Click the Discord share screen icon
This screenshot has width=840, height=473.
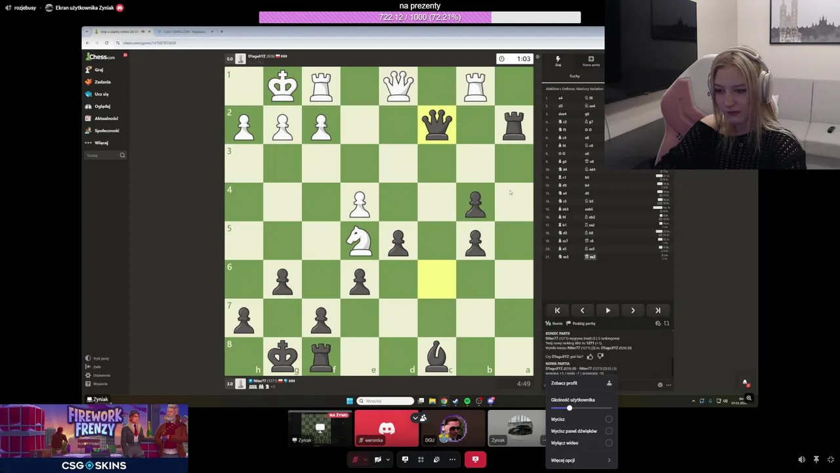405,459
